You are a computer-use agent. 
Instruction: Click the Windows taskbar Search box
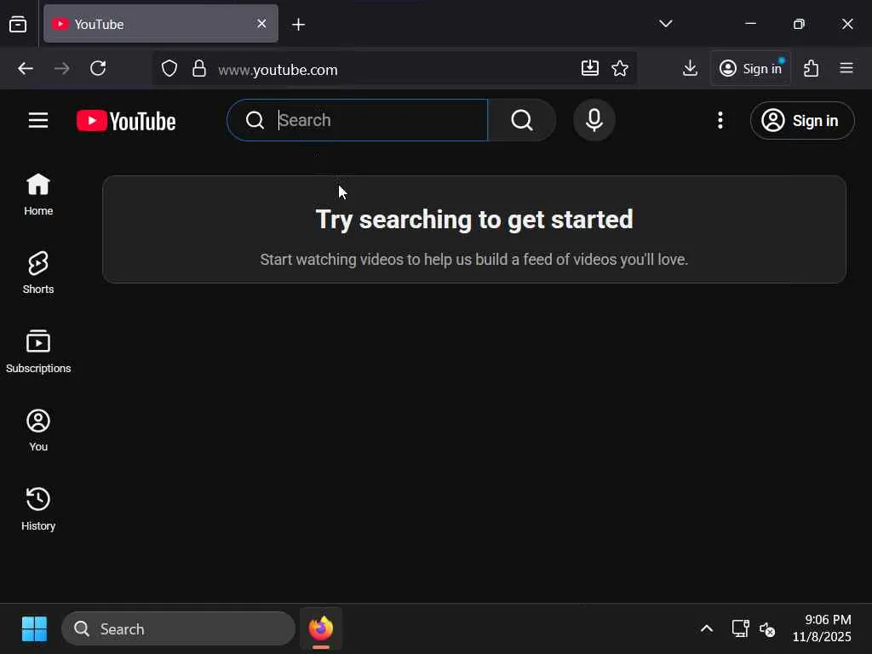178,629
